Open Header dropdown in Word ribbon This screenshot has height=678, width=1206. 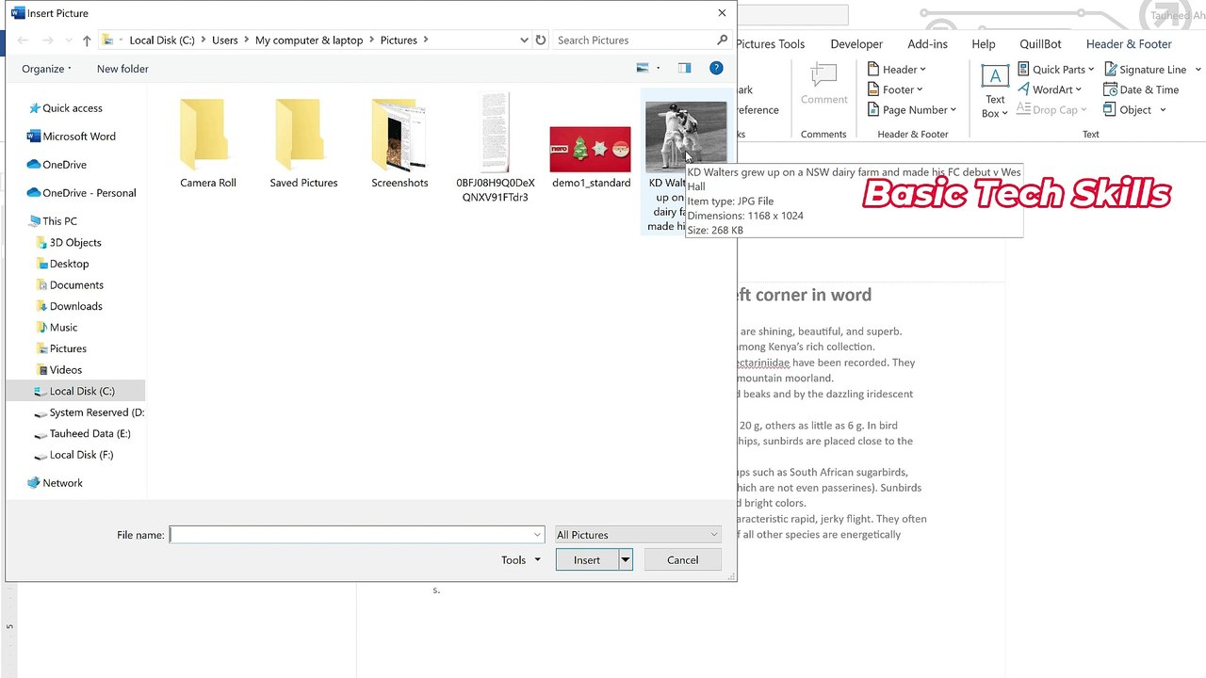897,69
